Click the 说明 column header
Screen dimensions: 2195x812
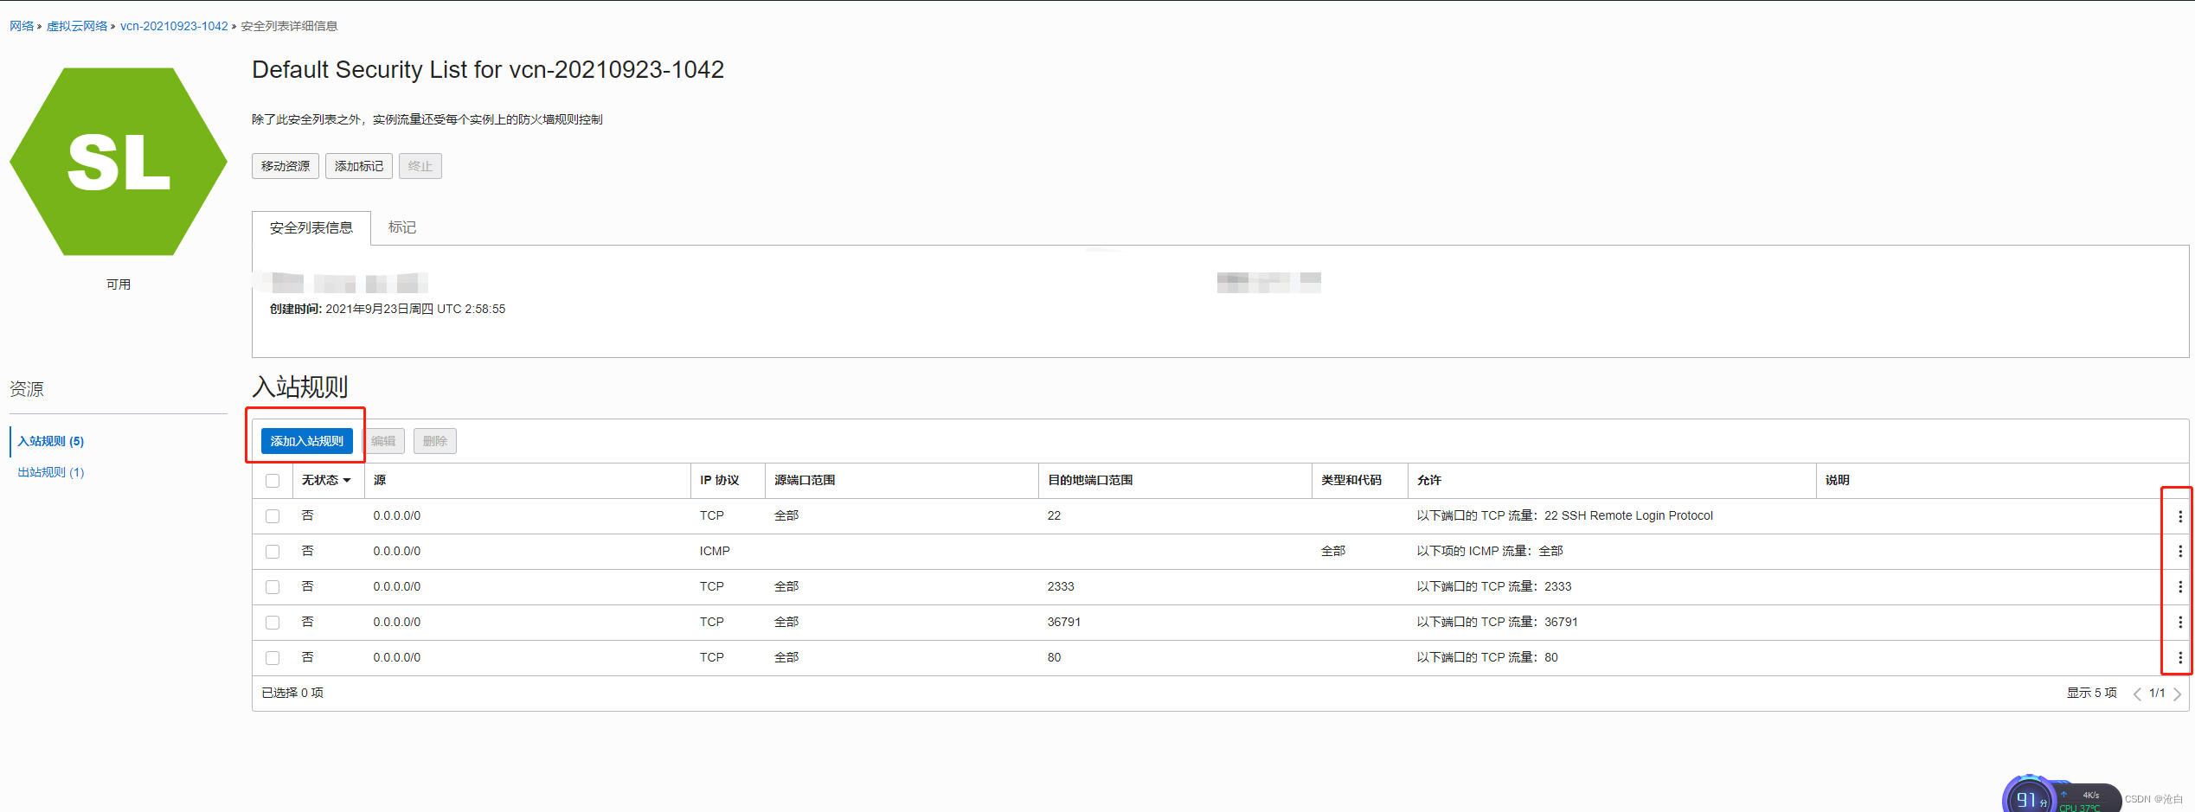pyautogui.click(x=1838, y=480)
